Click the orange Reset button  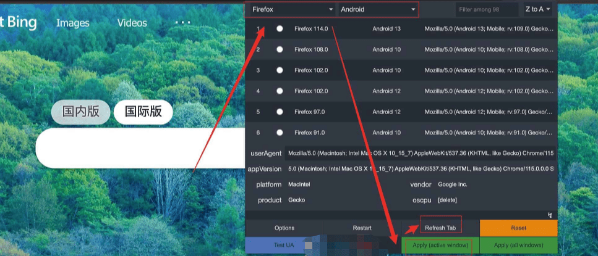pos(518,228)
